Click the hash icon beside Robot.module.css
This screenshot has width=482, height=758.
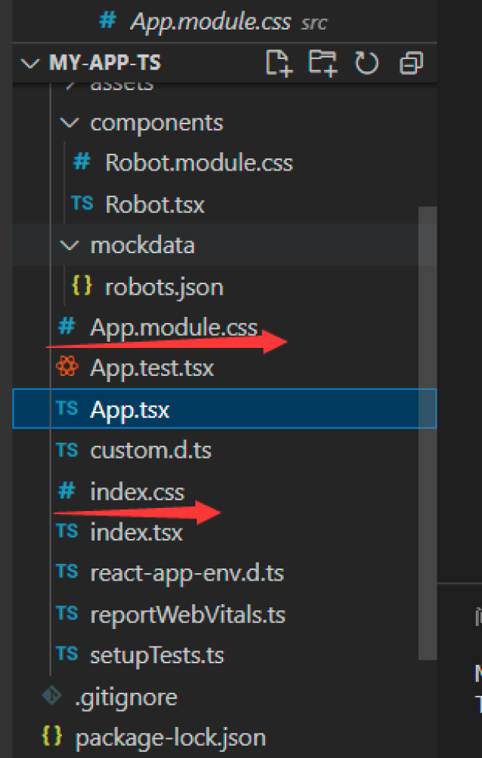click(82, 162)
